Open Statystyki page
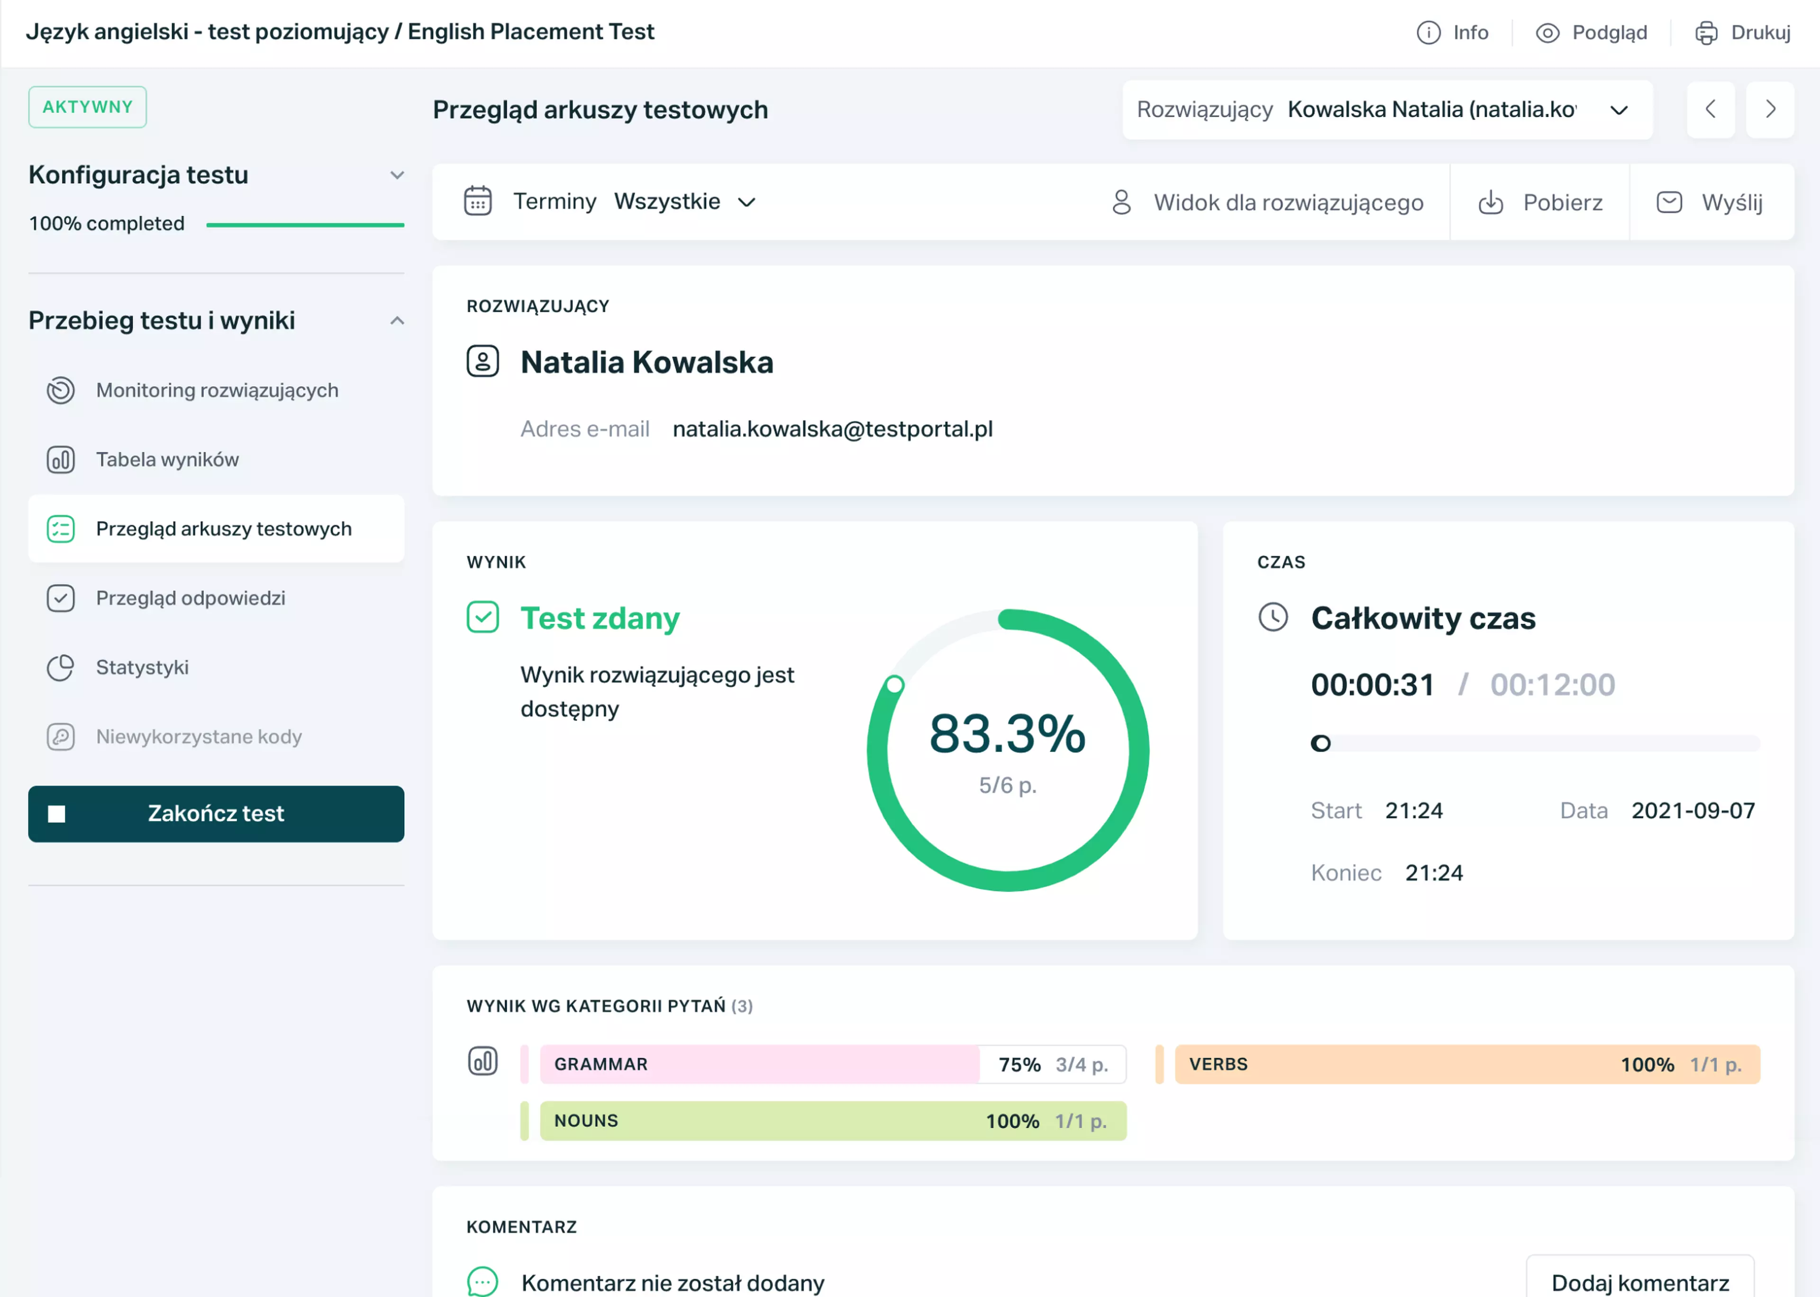Image resolution: width=1820 pixels, height=1297 pixels. (x=217, y=668)
